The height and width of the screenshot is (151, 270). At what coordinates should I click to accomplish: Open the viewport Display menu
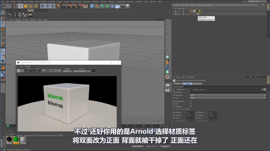click(26, 20)
